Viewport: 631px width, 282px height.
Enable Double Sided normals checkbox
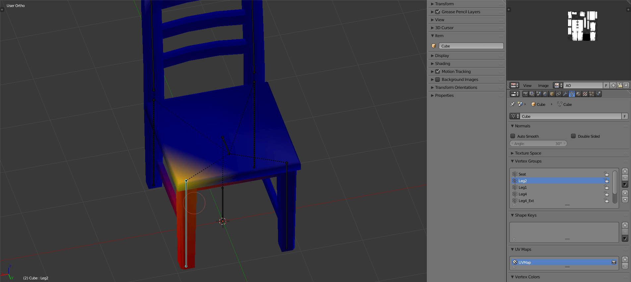tap(573, 136)
